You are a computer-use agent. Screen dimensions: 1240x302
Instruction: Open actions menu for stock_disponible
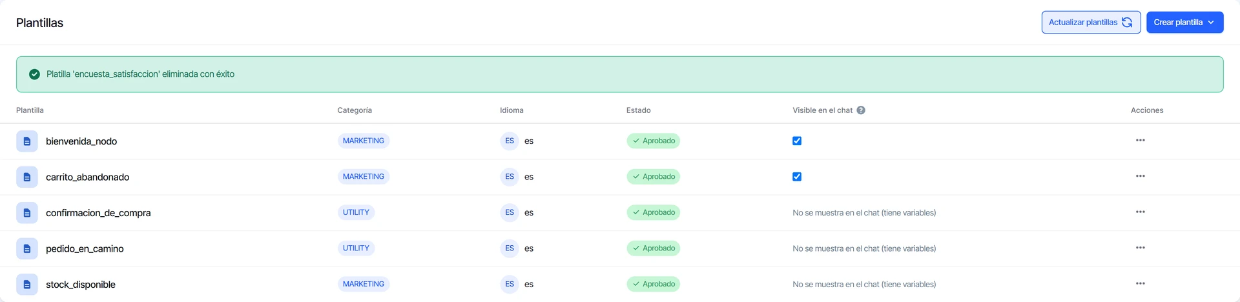pos(1141,283)
